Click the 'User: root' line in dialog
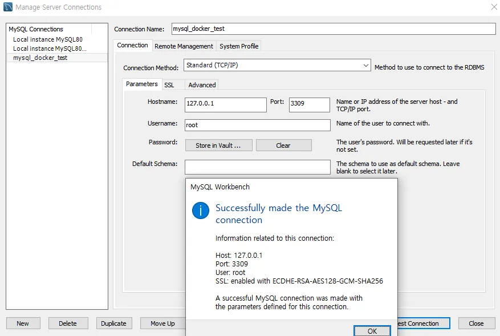The image size is (500, 336). click(230, 273)
